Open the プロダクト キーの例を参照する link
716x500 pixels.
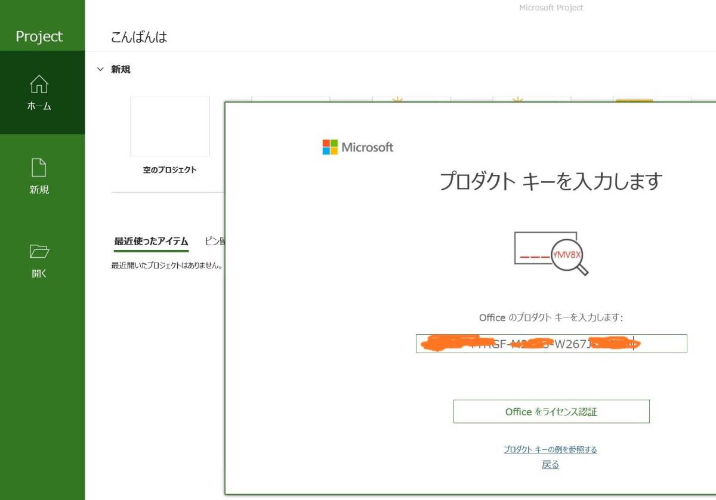coord(550,450)
